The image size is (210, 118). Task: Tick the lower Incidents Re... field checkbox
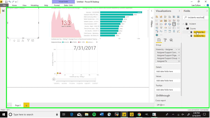coord(189,36)
